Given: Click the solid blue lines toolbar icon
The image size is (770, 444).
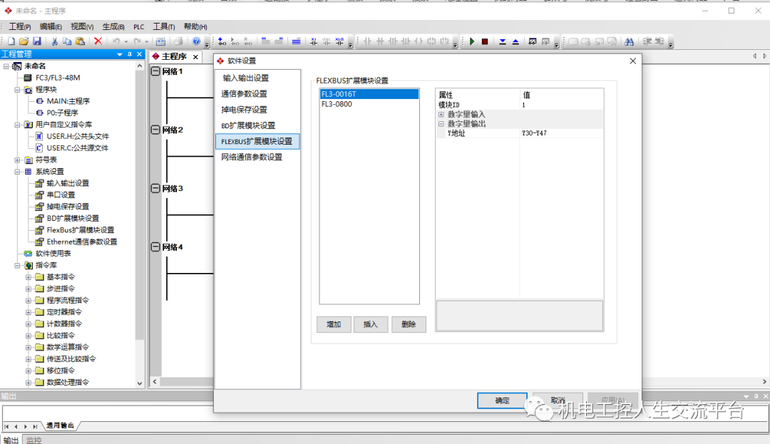Looking at the screenshot, I should (x=296, y=42).
